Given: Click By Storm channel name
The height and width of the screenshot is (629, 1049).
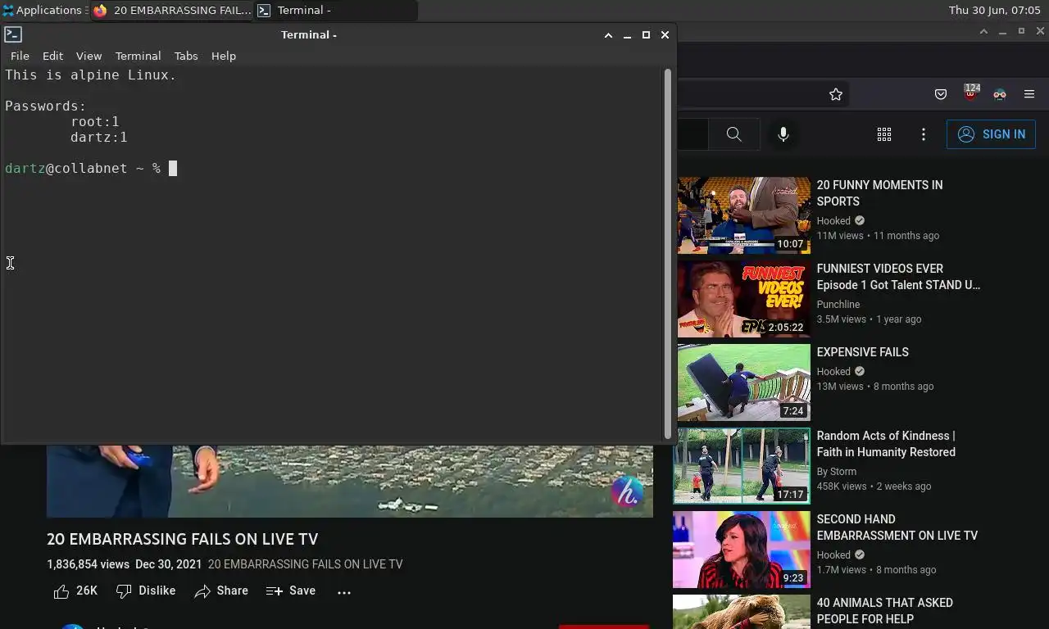Looking at the screenshot, I should point(836,472).
